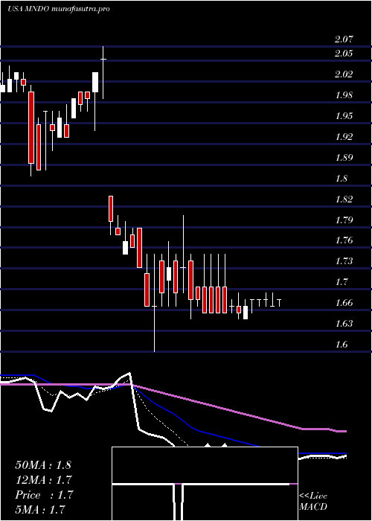Select the 2.07 price axis label

(x=344, y=39)
